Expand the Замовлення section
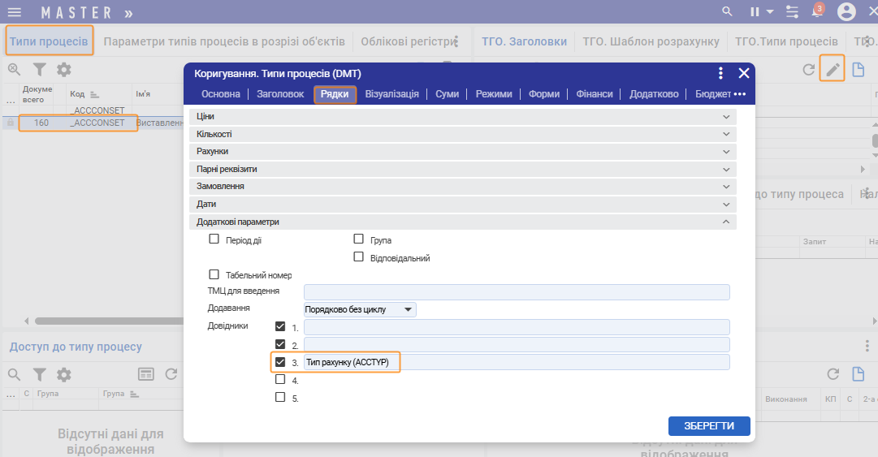 (462, 186)
